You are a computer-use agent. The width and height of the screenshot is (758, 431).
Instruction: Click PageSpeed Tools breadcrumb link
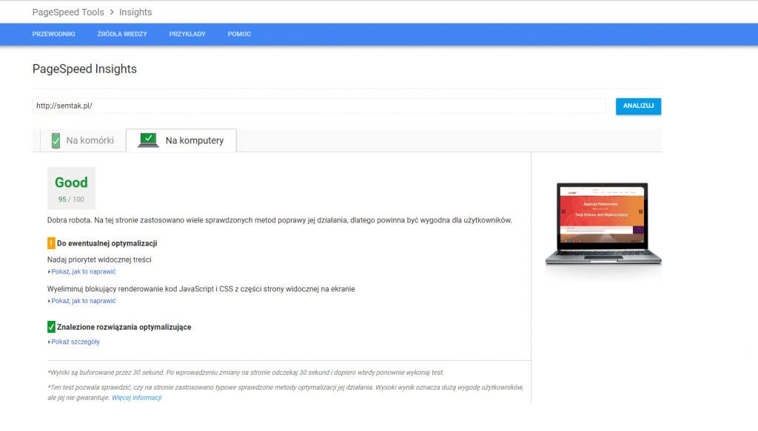(x=68, y=12)
